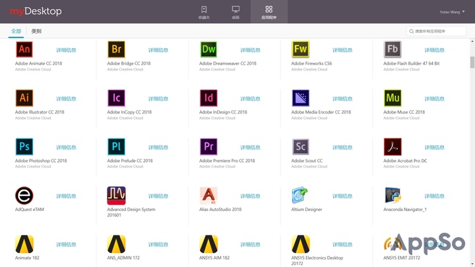Open the Adobe Bridge CC 2018 icon
Image resolution: width=475 pixels, height=267 pixels.
(116, 49)
